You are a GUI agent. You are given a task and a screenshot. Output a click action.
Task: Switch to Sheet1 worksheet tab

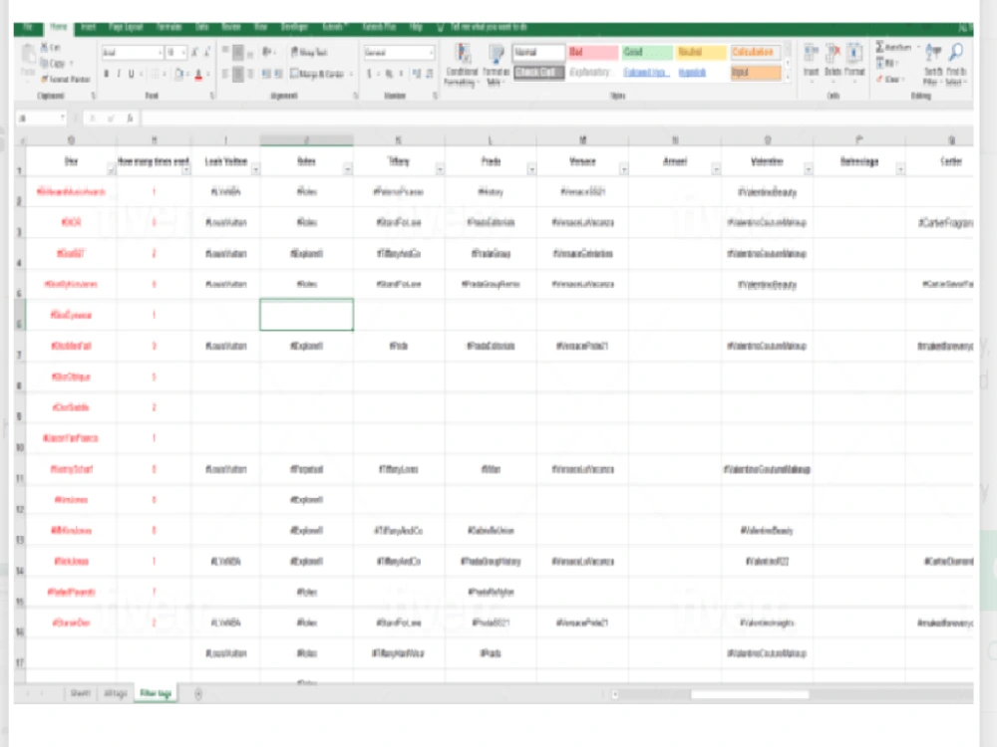coord(81,693)
